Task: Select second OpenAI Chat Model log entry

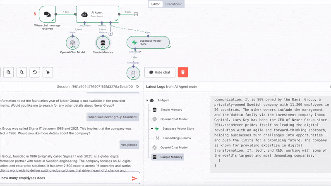Action: click(174, 148)
